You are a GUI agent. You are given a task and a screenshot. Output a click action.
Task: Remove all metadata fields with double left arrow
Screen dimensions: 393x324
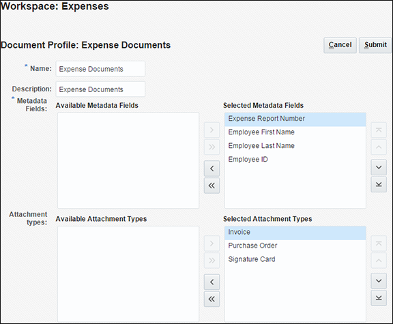212,186
